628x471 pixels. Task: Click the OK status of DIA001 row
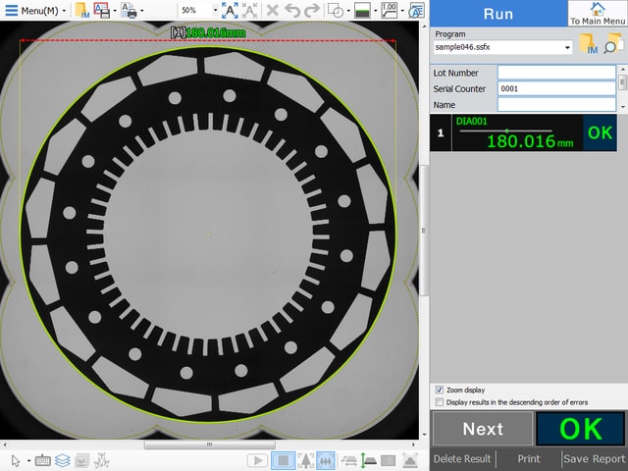coord(600,133)
